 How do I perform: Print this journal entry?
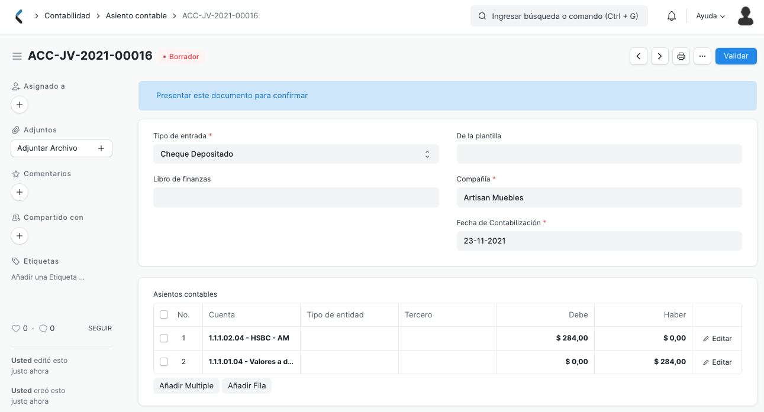click(x=681, y=56)
